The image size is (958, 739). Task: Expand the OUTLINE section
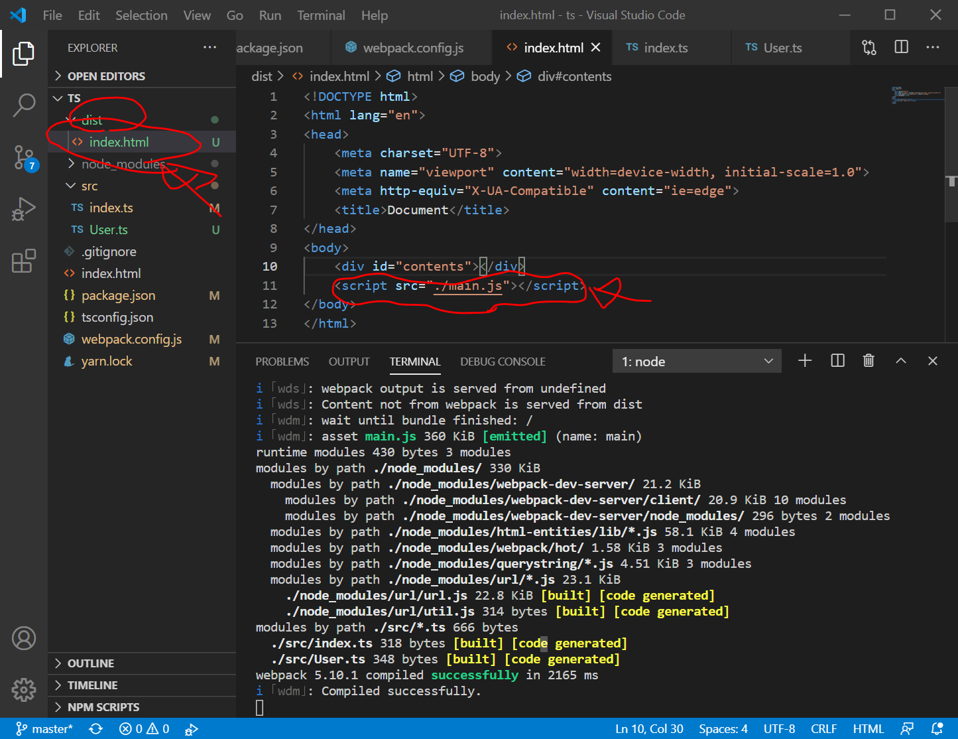(x=142, y=663)
